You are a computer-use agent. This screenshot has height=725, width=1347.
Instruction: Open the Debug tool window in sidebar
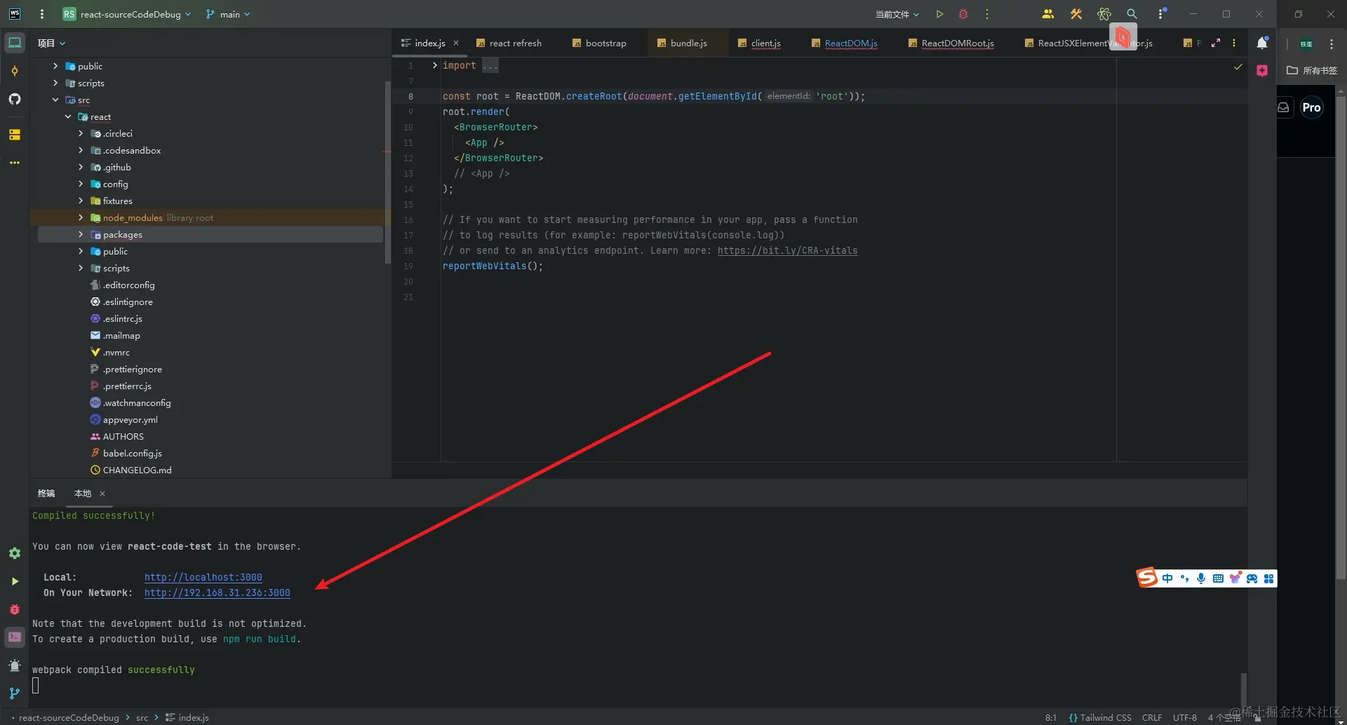tap(15, 609)
